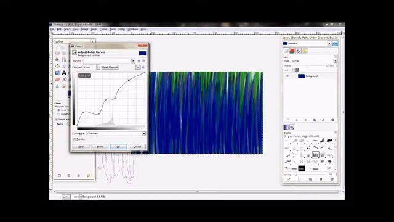Click the add preset plus icon in Curves

(x=139, y=60)
